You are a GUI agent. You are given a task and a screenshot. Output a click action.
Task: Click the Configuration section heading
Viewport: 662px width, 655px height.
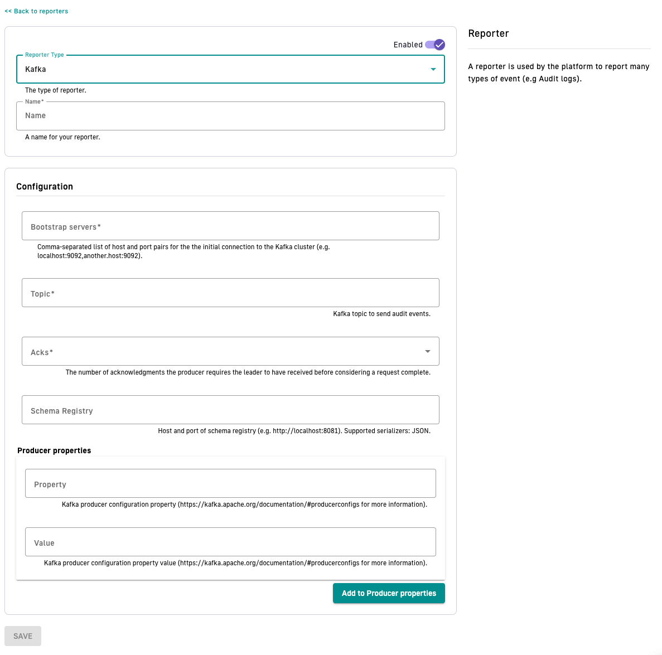click(45, 187)
